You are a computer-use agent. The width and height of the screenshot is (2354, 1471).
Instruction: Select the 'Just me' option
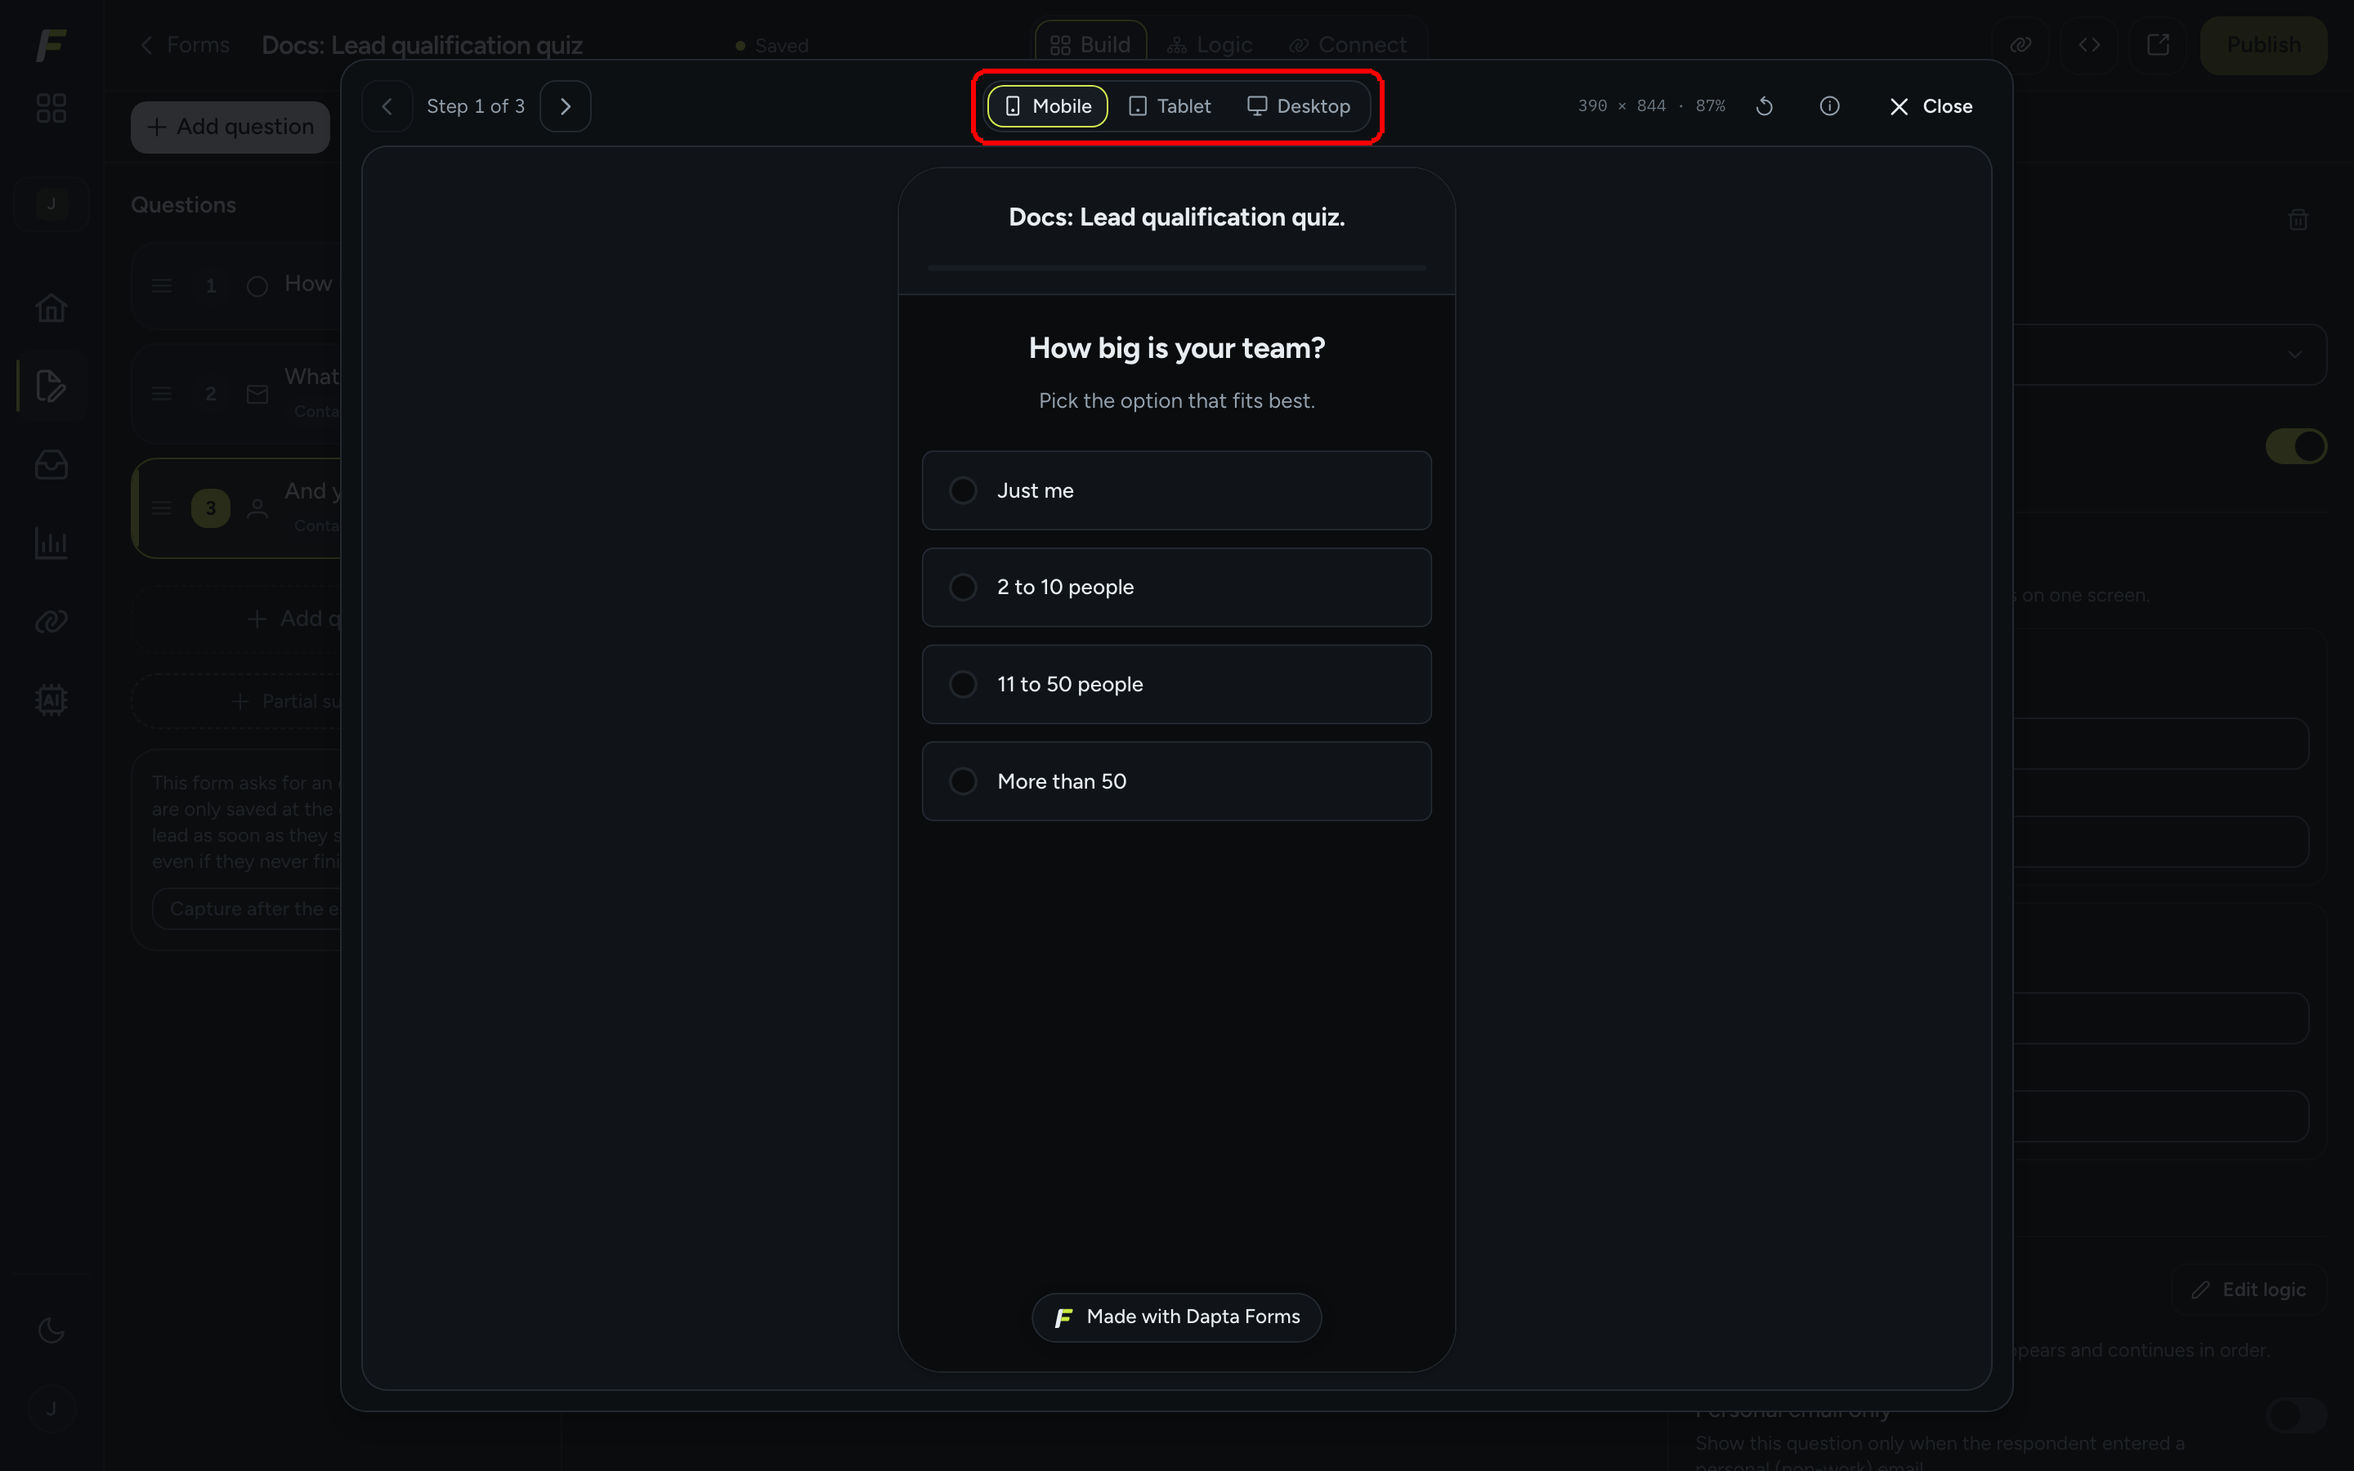1176,490
